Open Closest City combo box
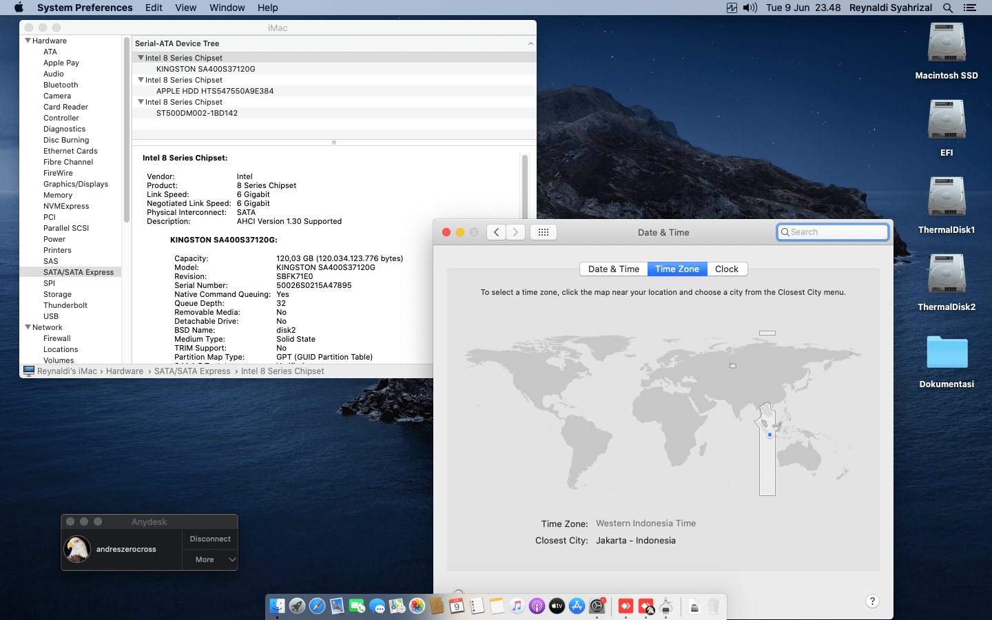The width and height of the screenshot is (992, 620). tap(636, 541)
